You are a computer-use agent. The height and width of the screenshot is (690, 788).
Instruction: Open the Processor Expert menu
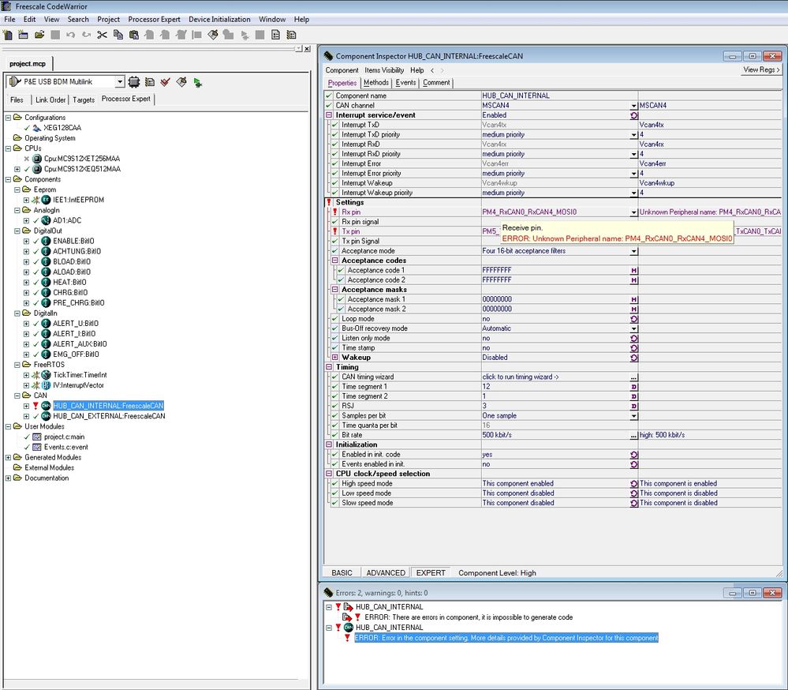pos(154,19)
